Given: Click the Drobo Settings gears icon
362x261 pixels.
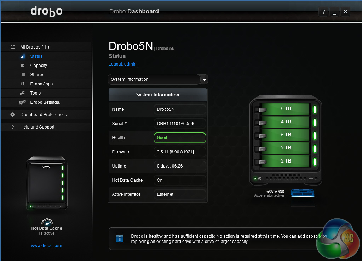Looking at the screenshot, I should 22,102.
